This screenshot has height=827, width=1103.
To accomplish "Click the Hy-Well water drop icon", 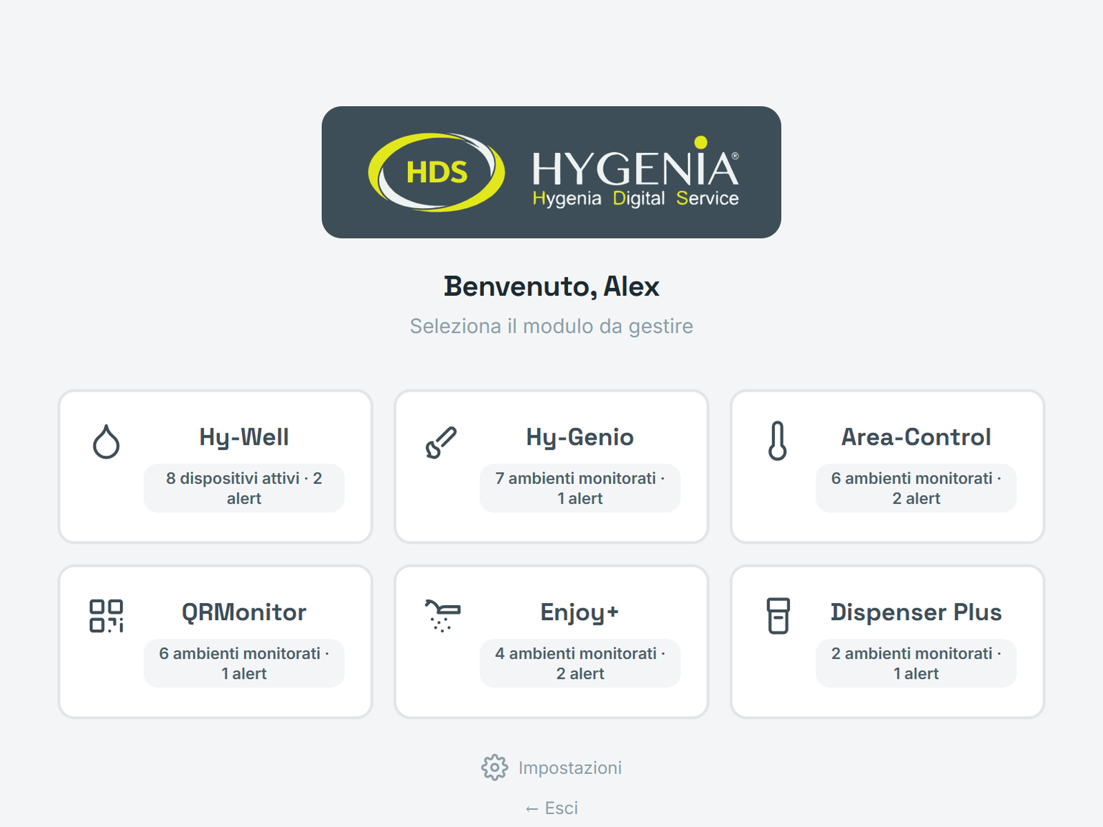I will (106, 441).
